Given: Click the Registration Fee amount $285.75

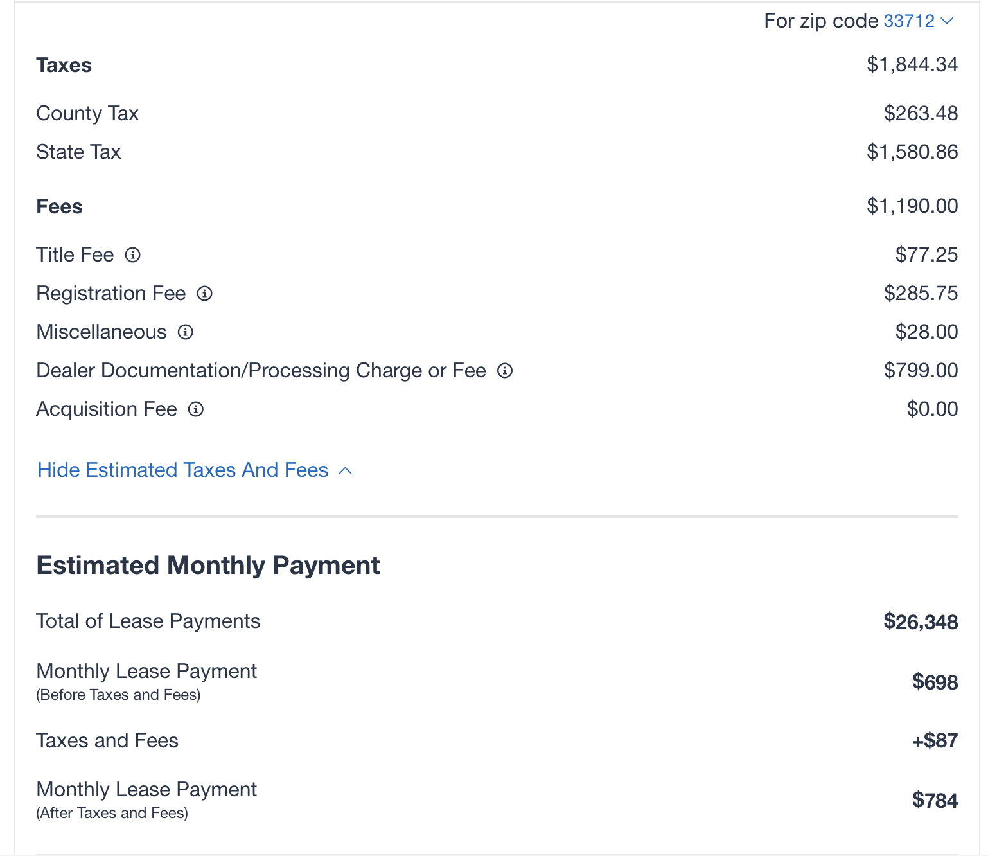Looking at the screenshot, I should [x=921, y=294].
